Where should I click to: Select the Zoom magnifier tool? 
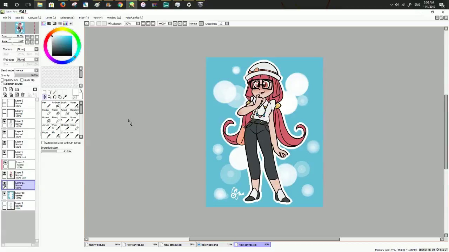click(x=49, y=97)
